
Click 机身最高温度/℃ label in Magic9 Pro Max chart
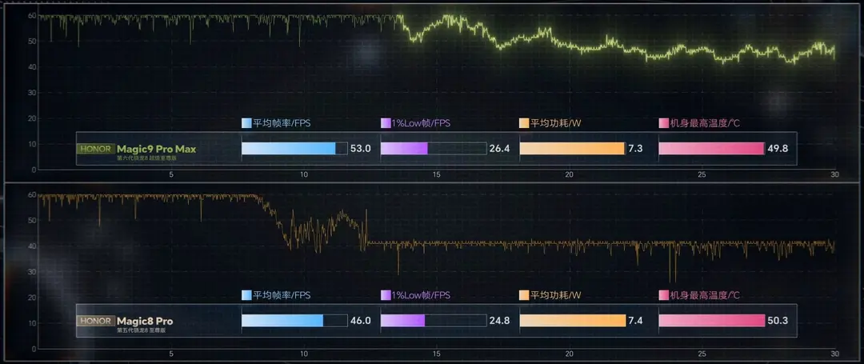click(706, 123)
